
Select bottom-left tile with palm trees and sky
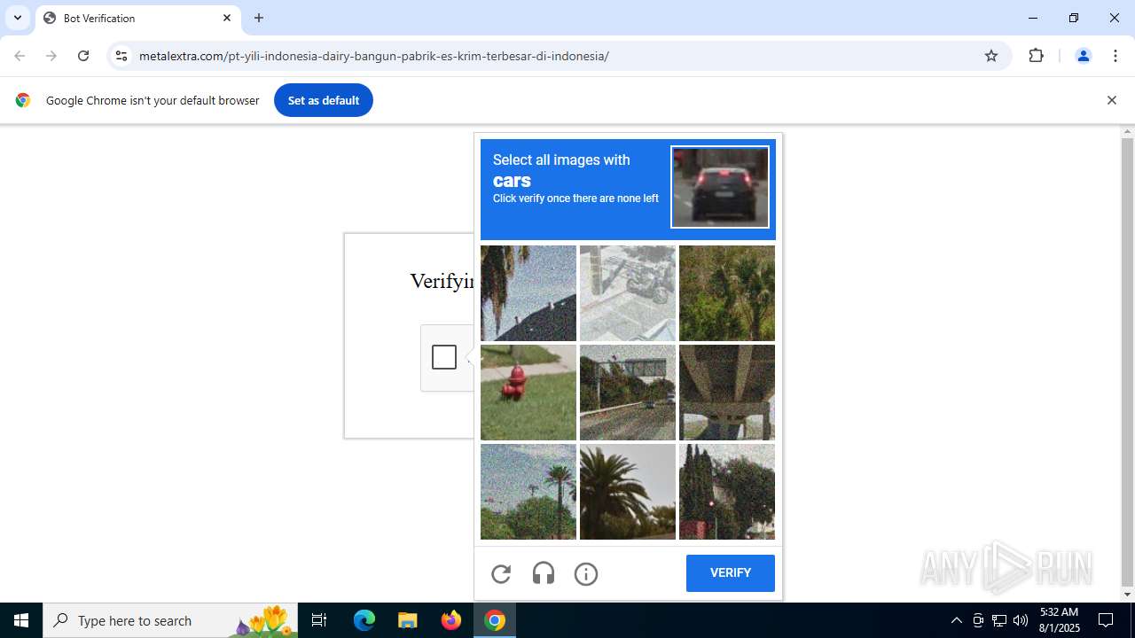pos(528,492)
